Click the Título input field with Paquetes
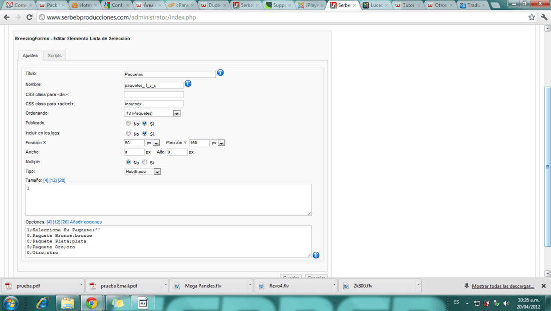Screen dimensions: 551x311 tap(170, 74)
